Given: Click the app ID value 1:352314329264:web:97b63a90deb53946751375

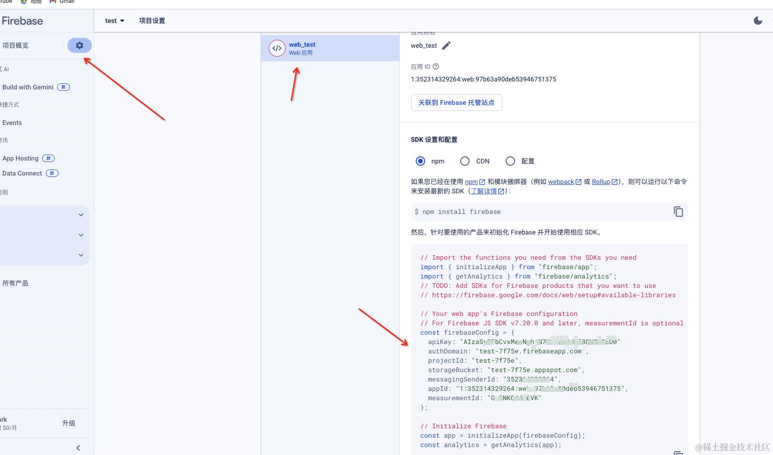Looking at the screenshot, I should [x=484, y=79].
